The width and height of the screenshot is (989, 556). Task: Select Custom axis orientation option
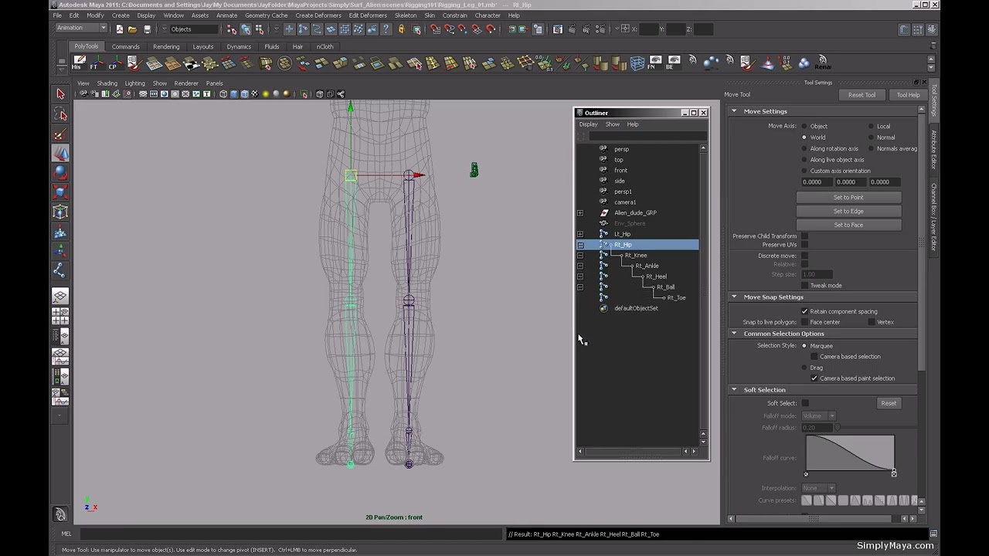pyautogui.click(x=804, y=171)
